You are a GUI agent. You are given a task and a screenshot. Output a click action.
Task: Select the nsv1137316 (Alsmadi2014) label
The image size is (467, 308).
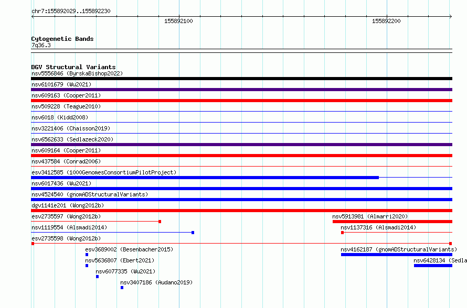(x=378, y=227)
